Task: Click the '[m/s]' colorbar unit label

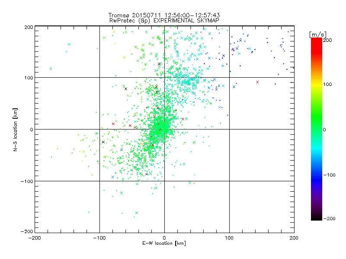Action: pyautogui.click(x=317, y=35)
